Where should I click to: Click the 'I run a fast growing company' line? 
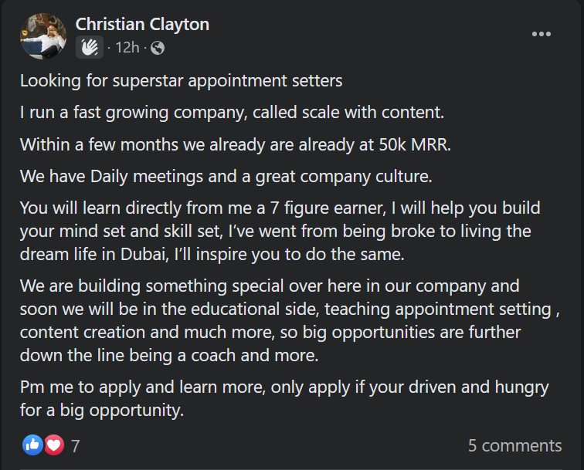(x=232, y=113)
